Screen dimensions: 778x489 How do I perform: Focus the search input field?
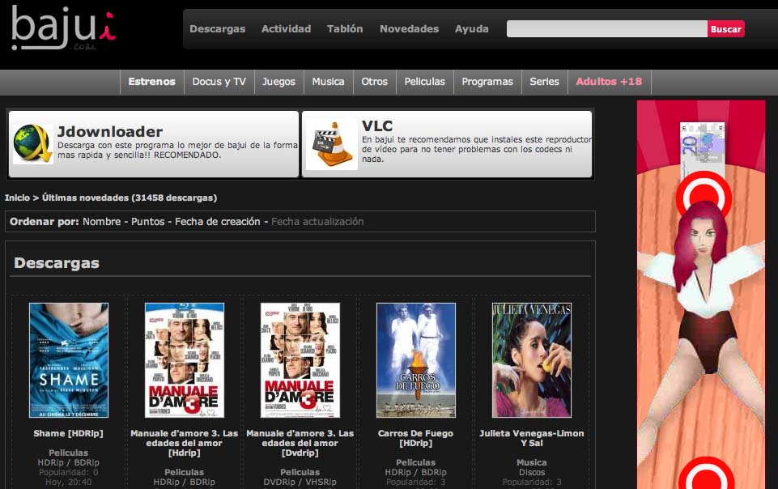click(607, 29)
